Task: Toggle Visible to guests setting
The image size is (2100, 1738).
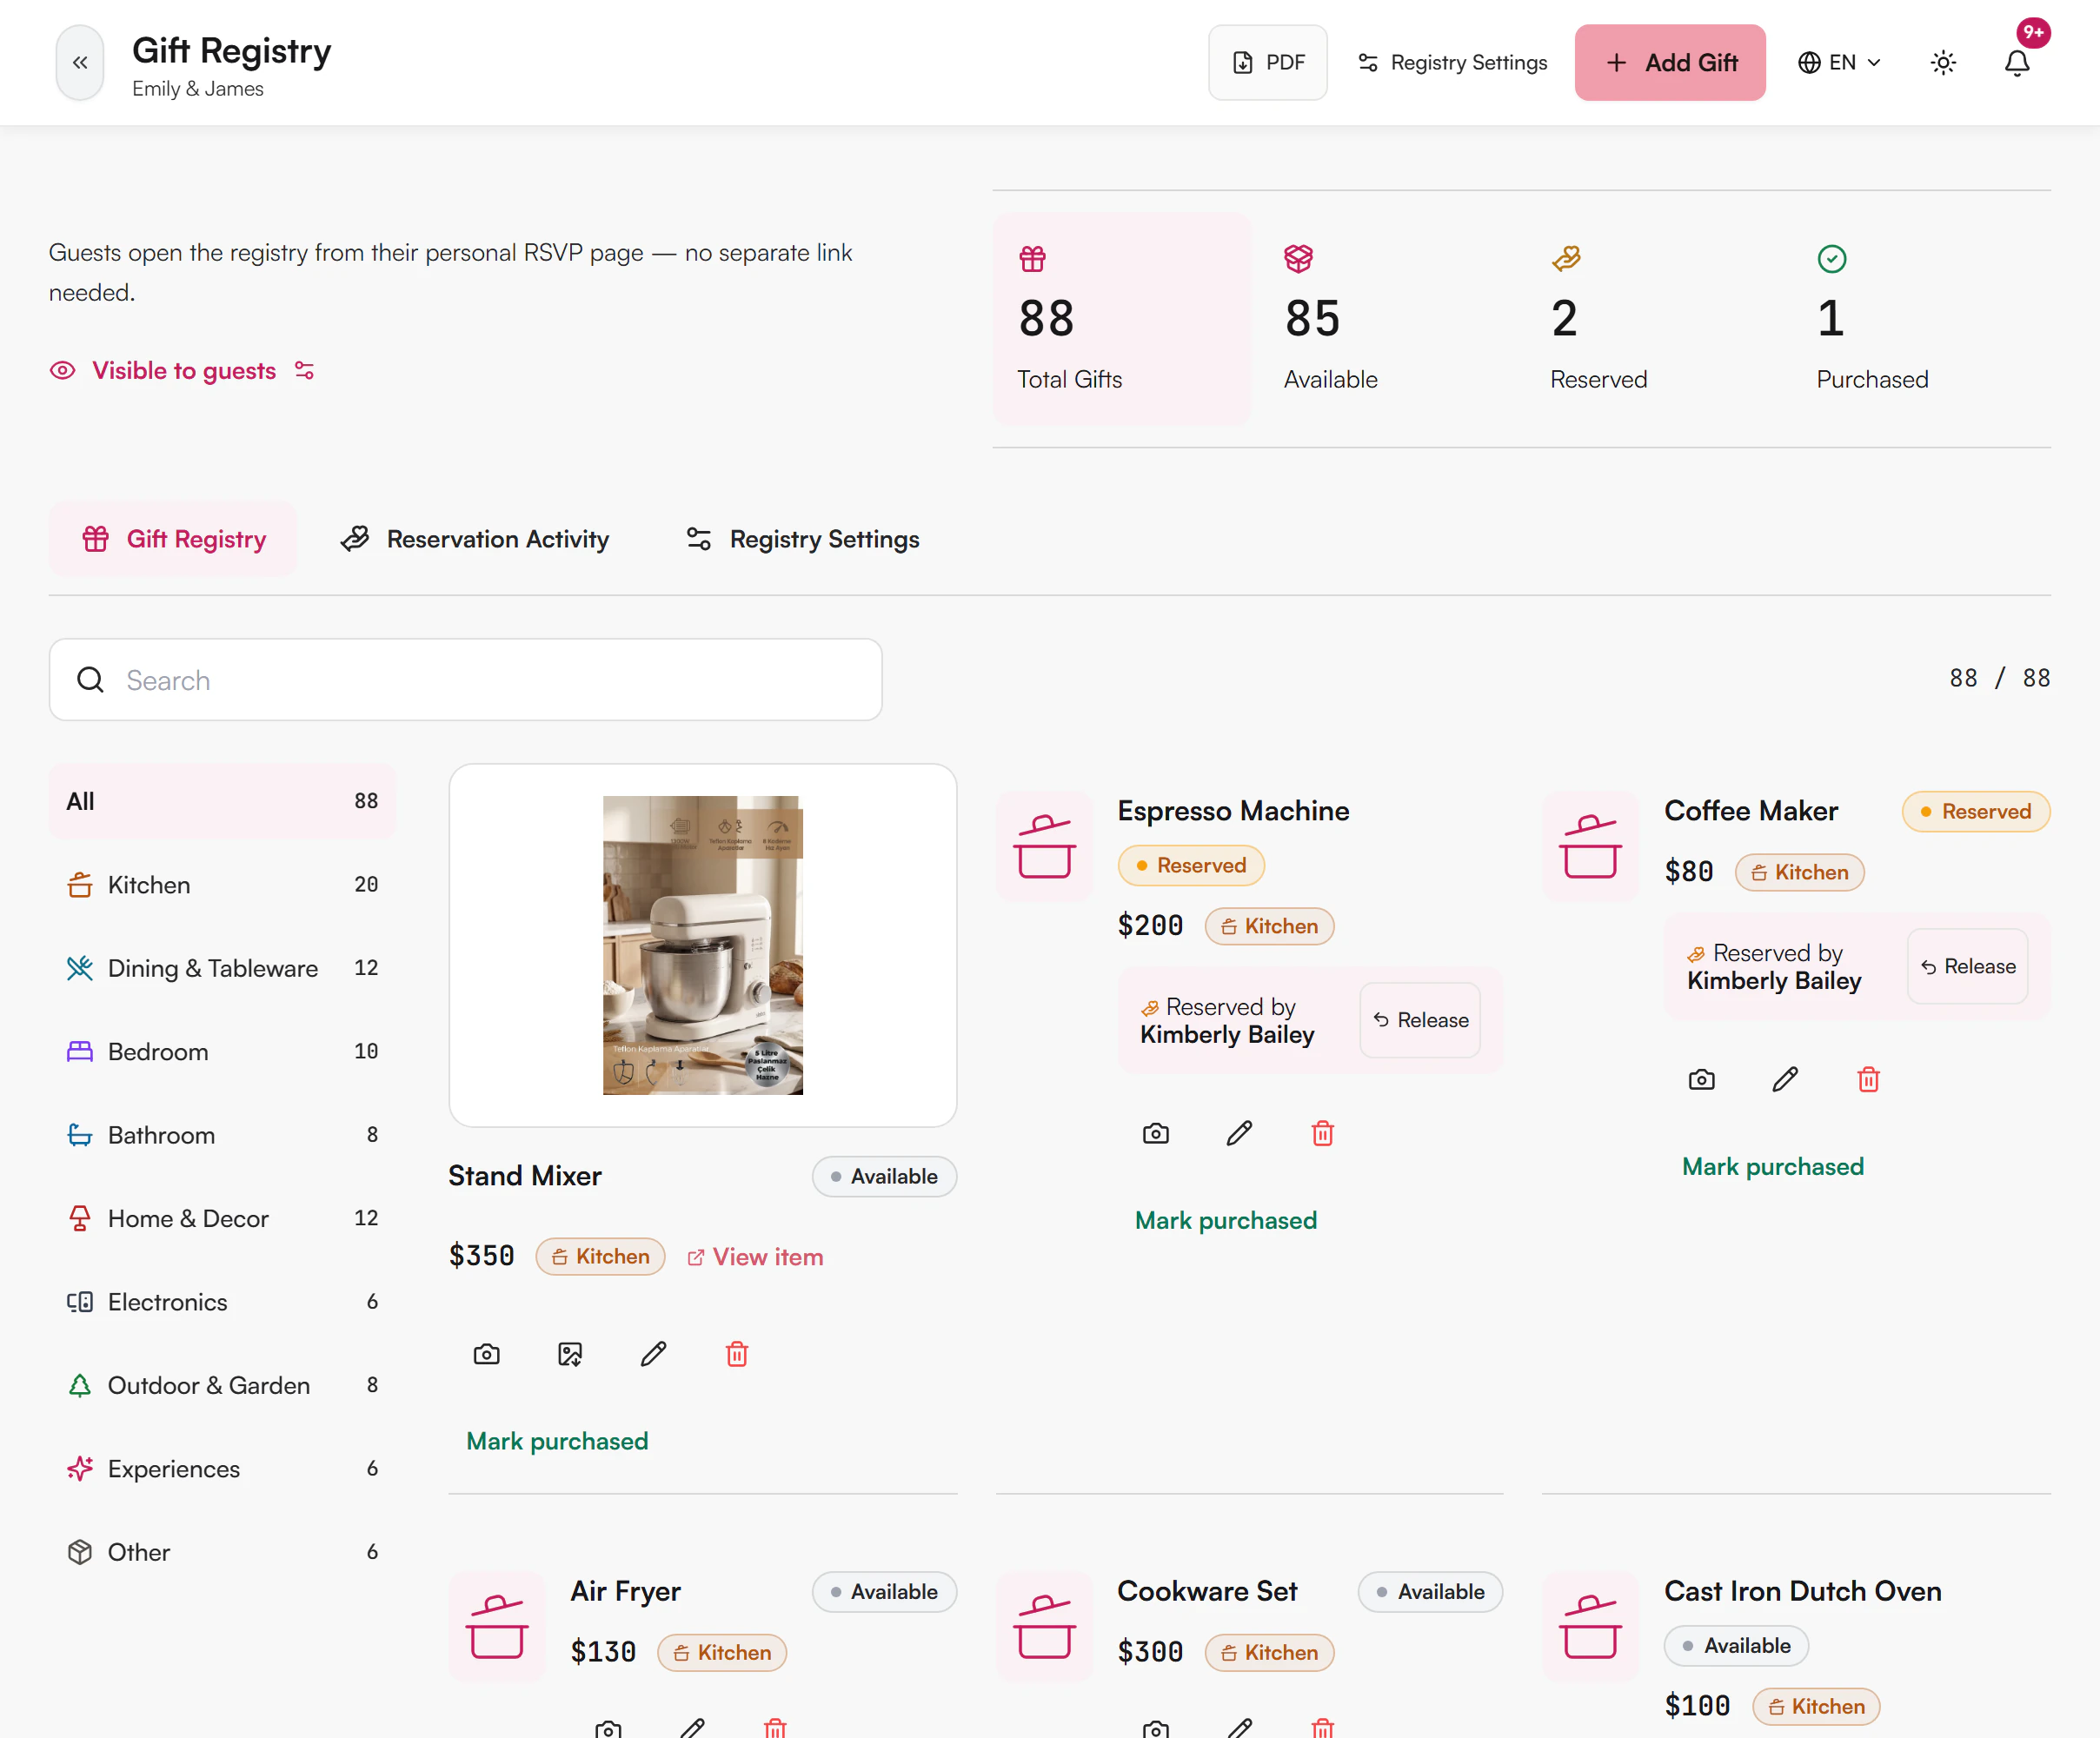Action: pyautogui.click(x=183, y=371)
